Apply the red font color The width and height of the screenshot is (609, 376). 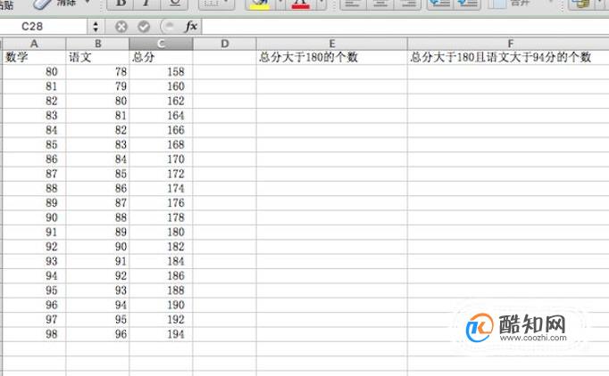301,4
